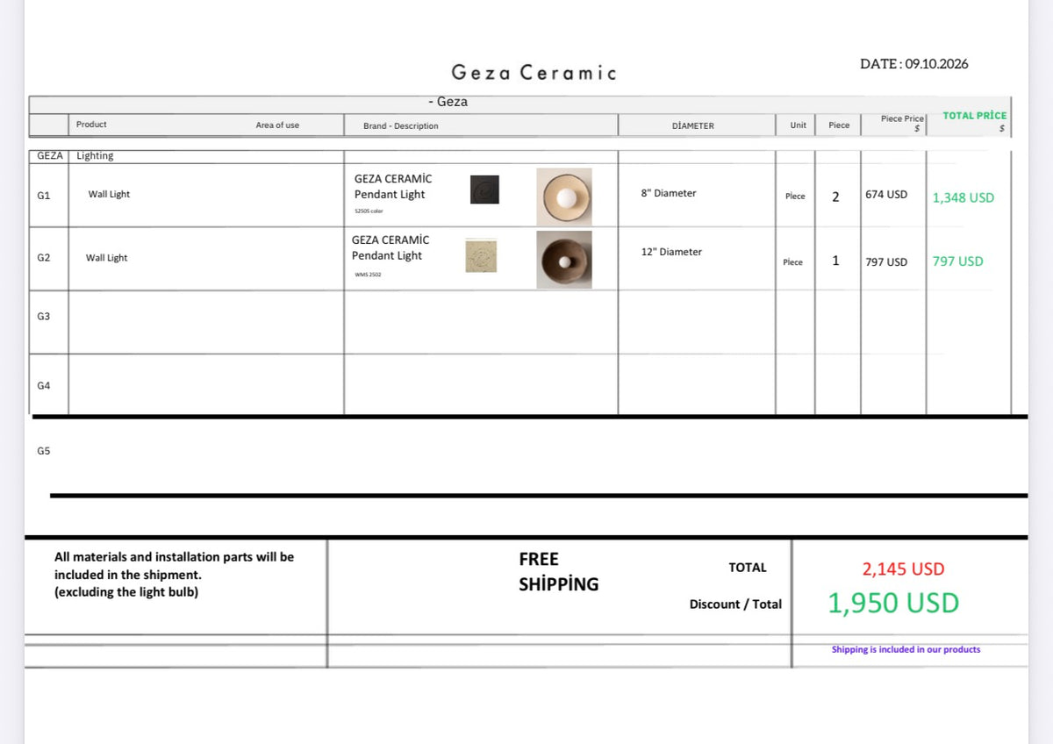Click the "G3" row label
The image size is (1053, 744).
tap(44, 316)
